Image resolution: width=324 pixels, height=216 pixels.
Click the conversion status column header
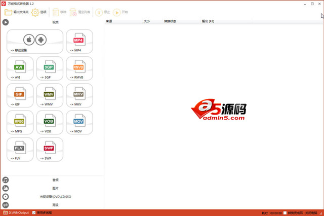171,22
